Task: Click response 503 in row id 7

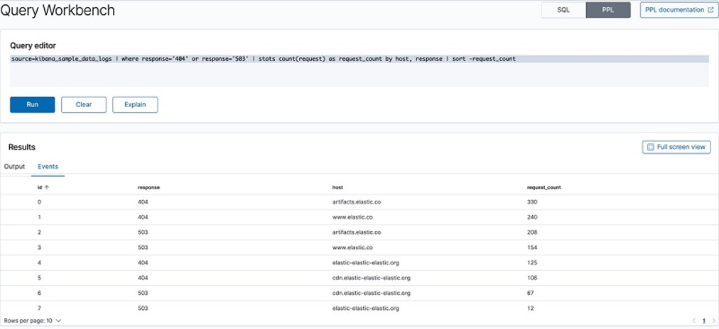Action: (x=143, y=308)
